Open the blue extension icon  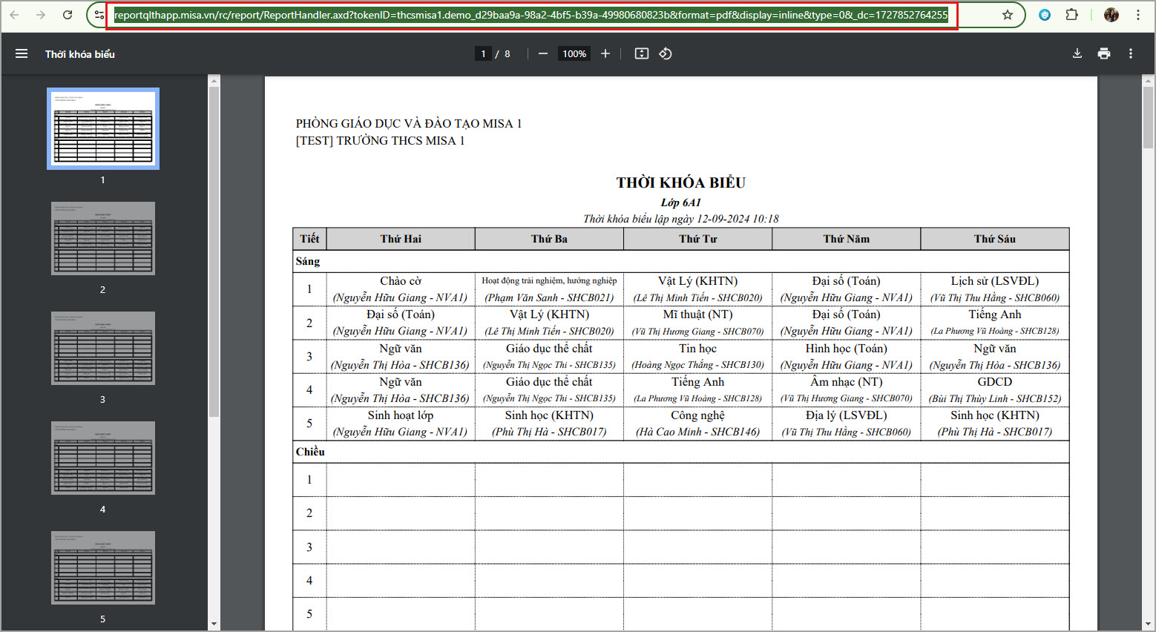[x=1045, y=15]
